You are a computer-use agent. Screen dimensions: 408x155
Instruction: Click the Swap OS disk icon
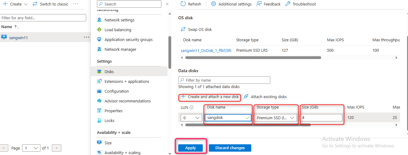tap(183, 29)
